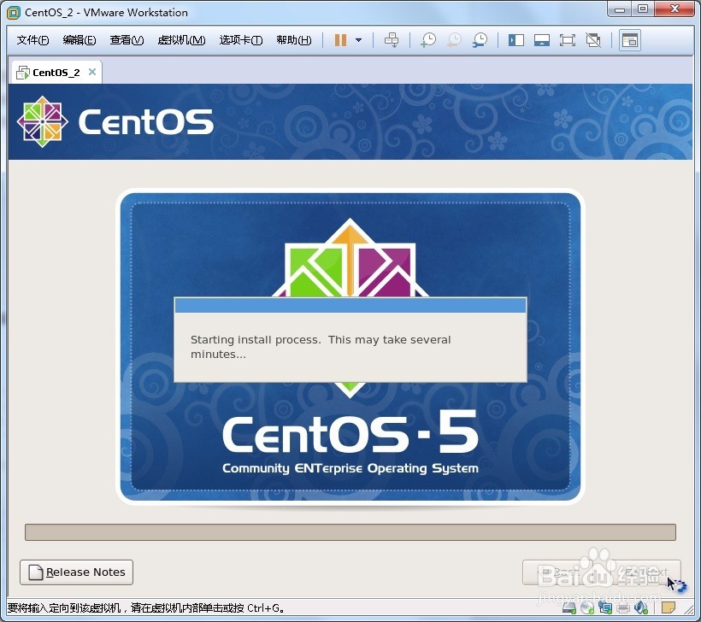
Task: Open the 文件(F) menu
Action: 32,40
